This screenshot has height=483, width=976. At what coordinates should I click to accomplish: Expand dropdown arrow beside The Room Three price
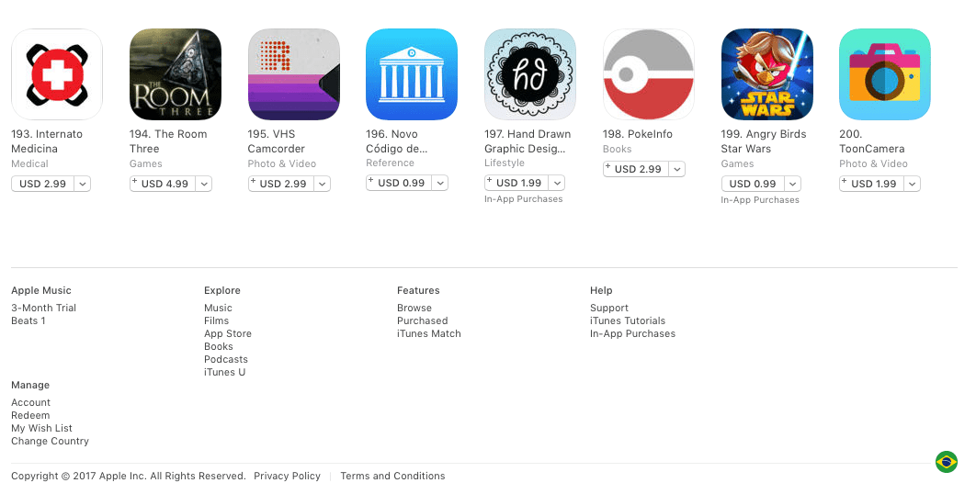tap(204, 184)
